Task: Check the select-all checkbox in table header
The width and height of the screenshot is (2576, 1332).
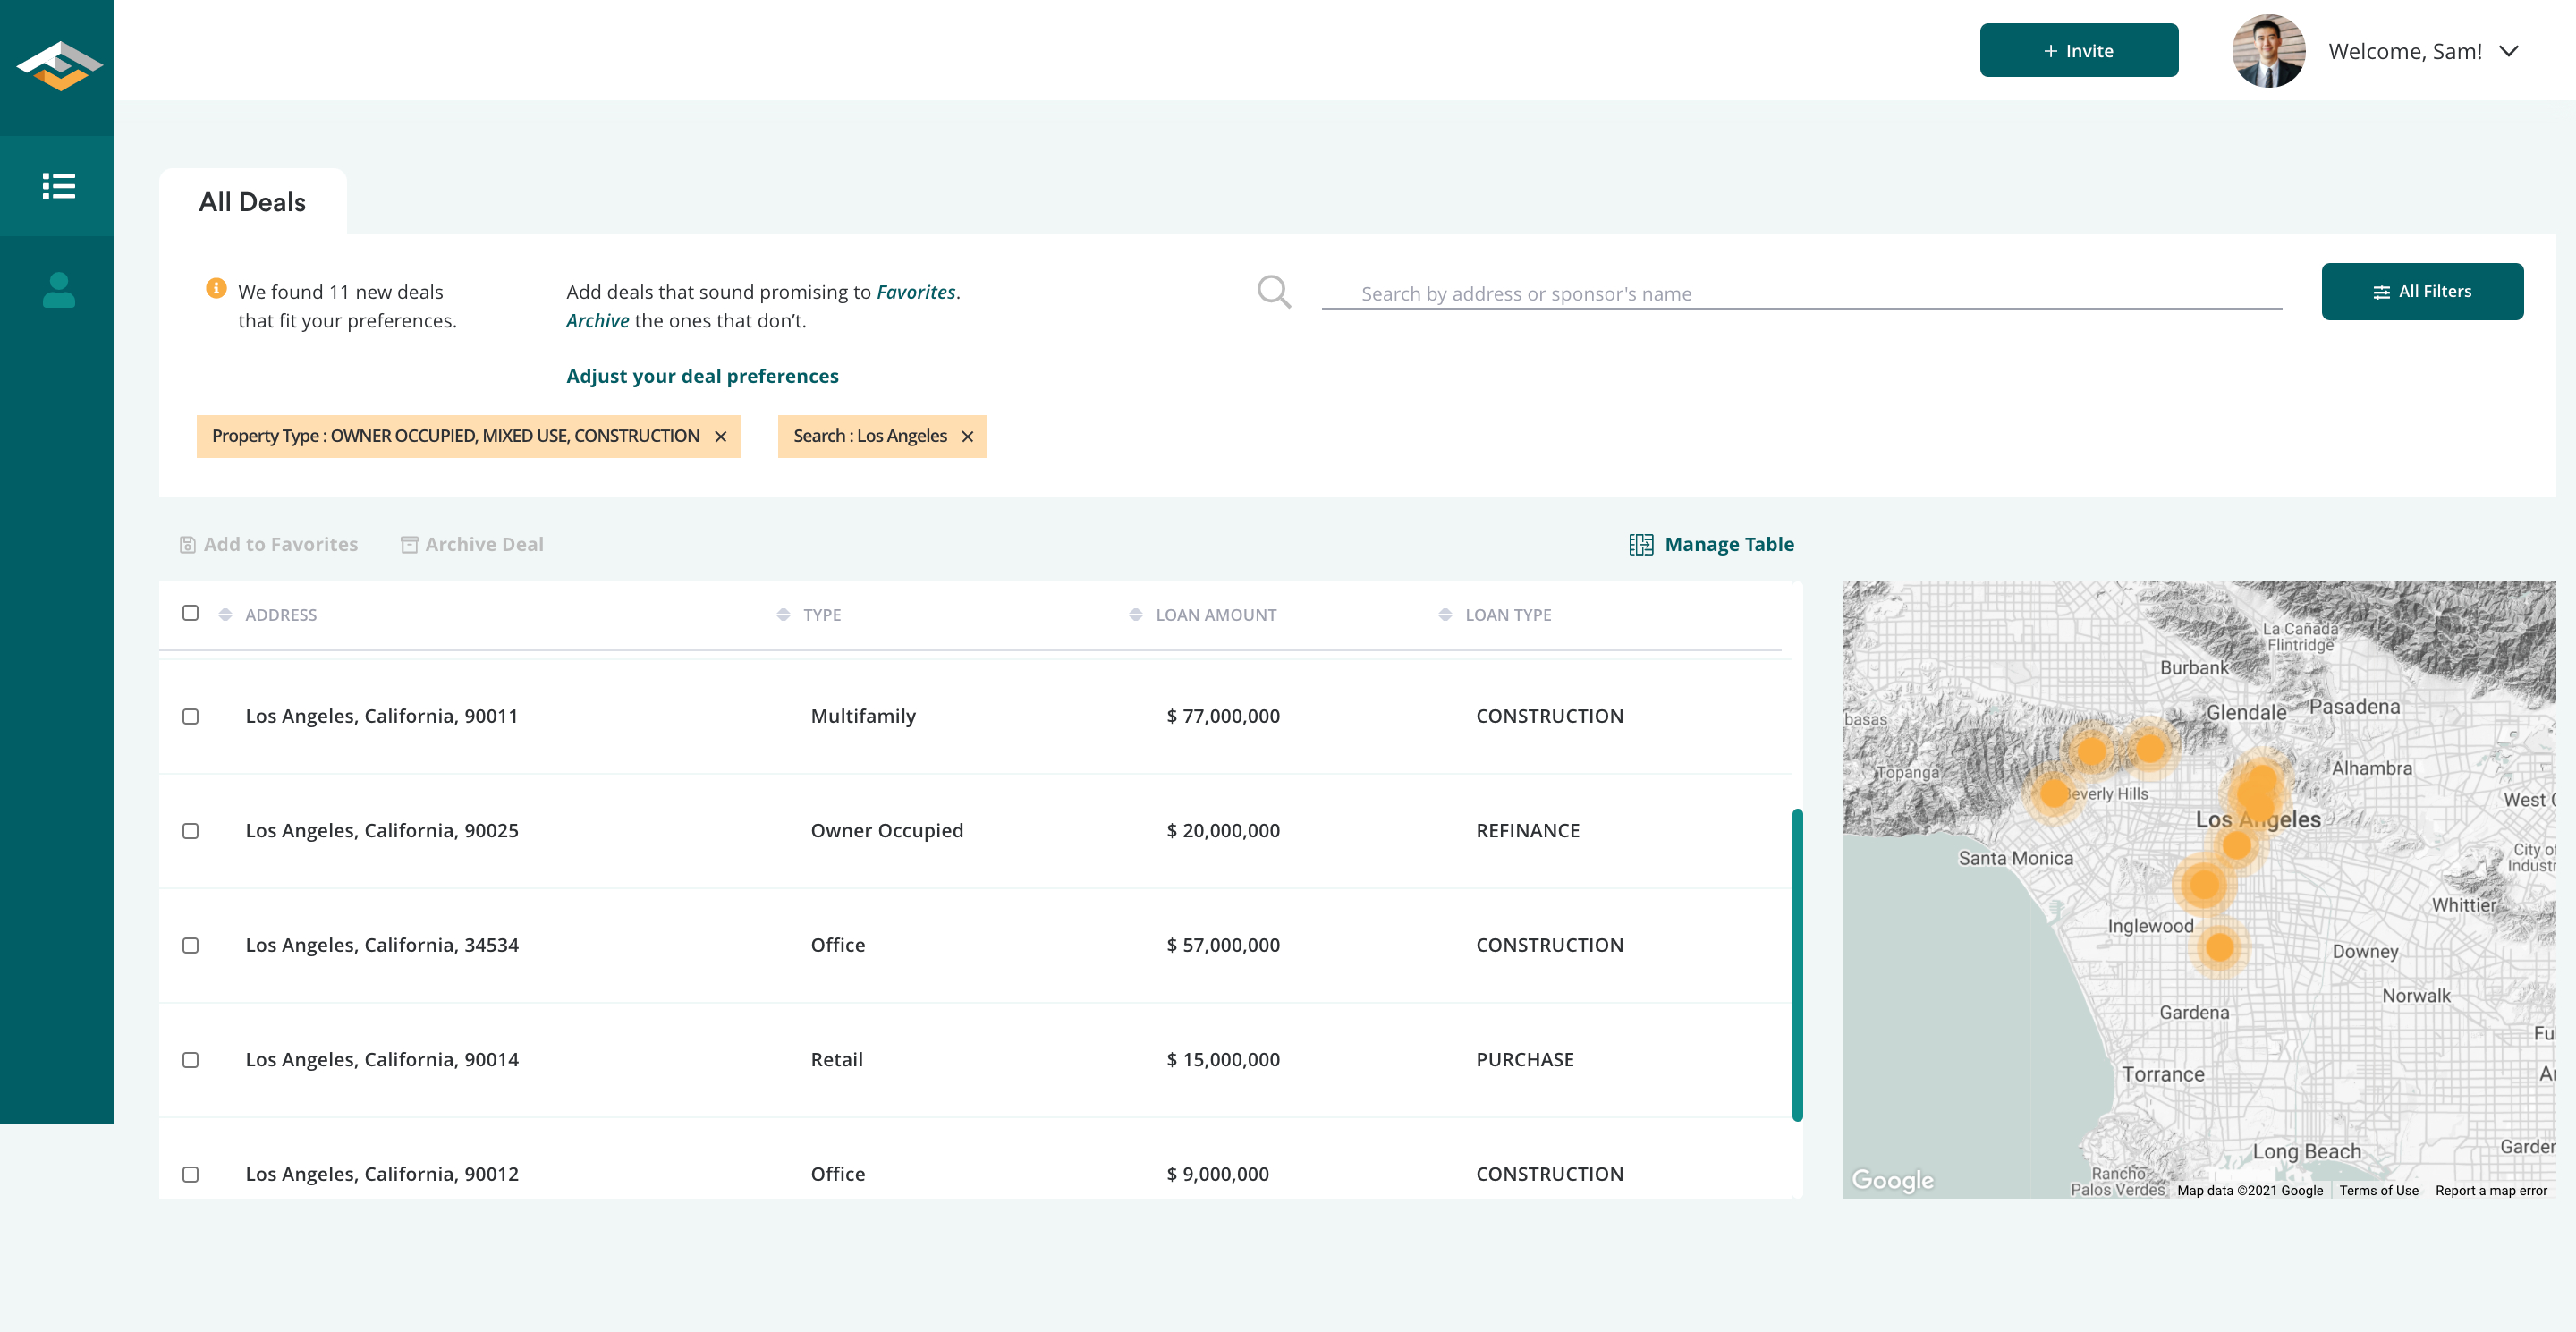Action: coord(190,612)
